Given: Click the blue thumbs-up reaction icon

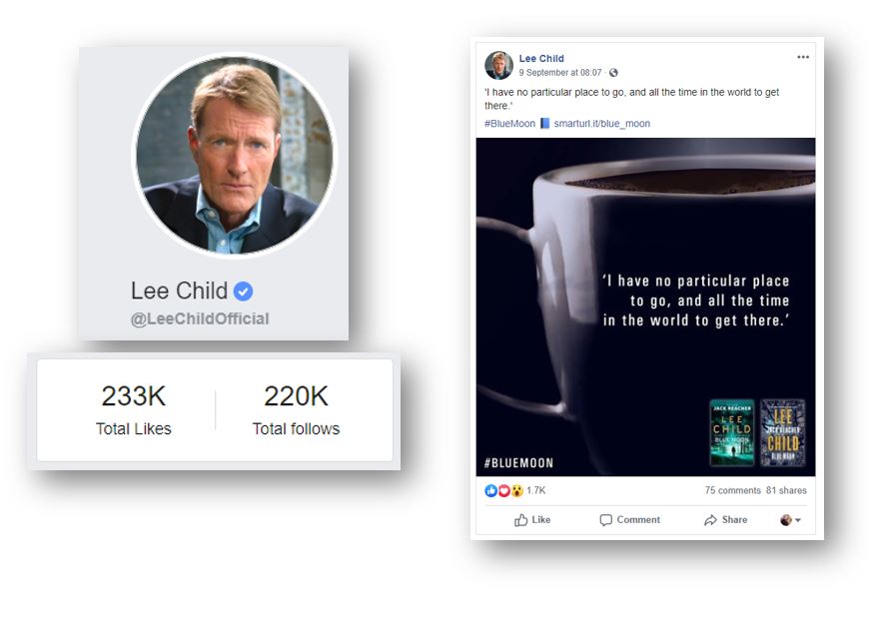Looking at the screenshot, I should 490,490.
